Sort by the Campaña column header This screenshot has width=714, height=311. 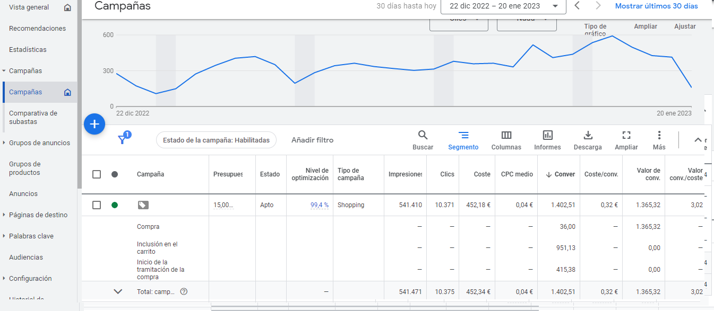(x=150, y=174)
